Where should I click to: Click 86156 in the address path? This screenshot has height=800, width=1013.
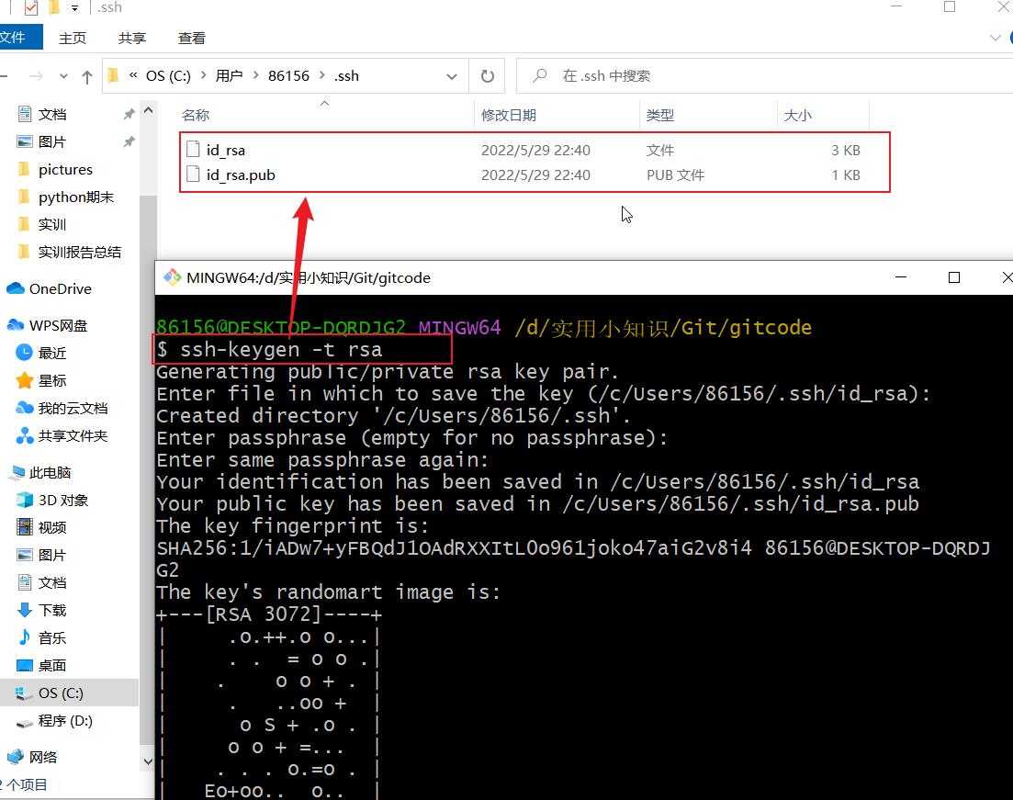(x=288, y=75)
